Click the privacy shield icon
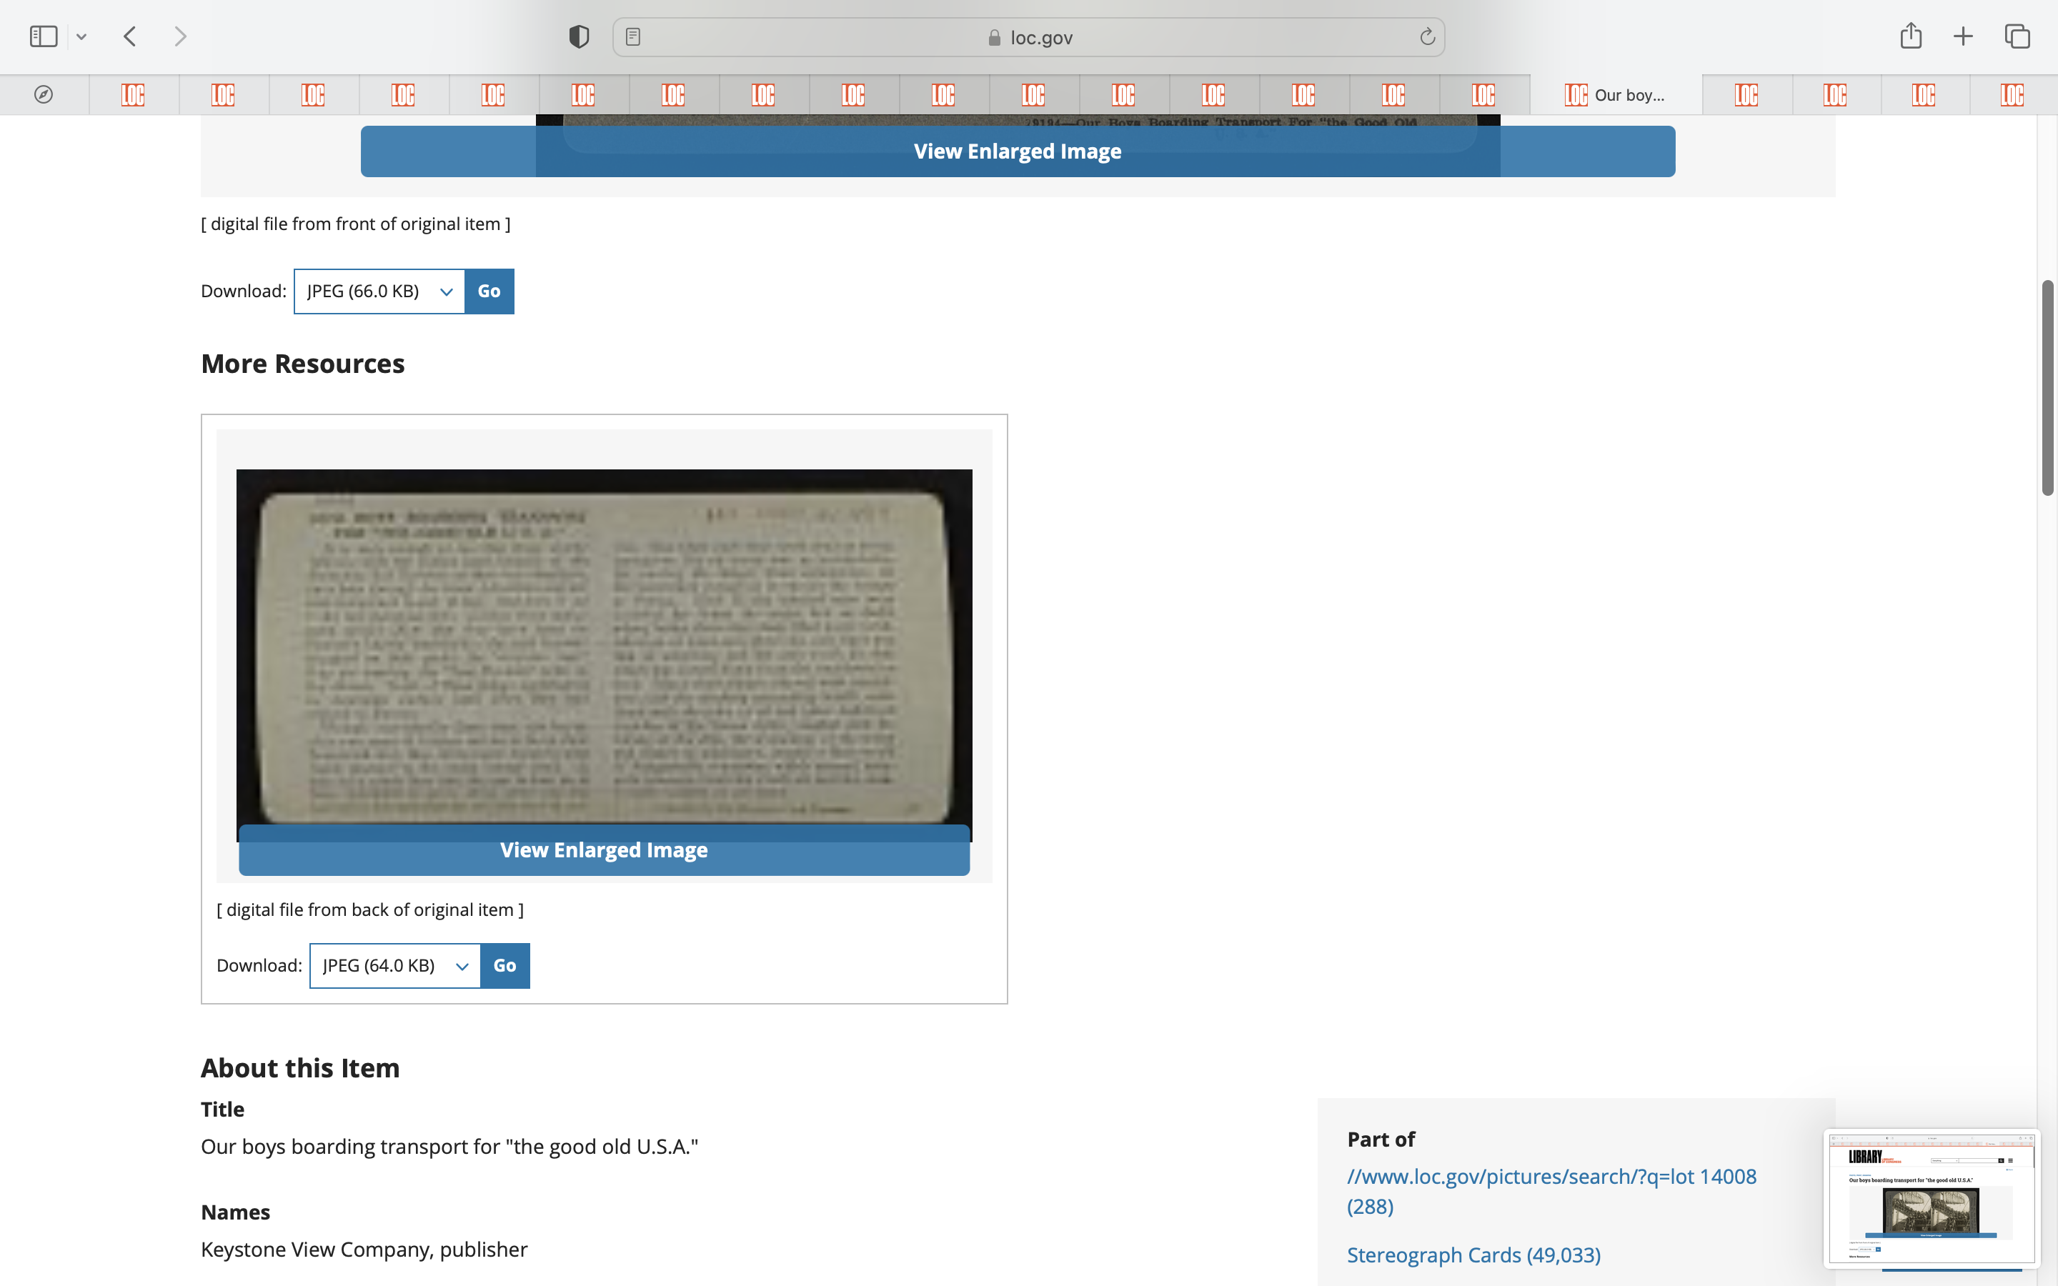 tap(578, 36)
